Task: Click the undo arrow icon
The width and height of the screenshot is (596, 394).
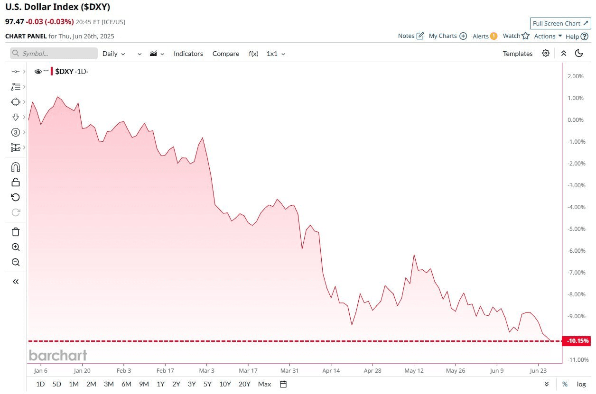Action: pos(15,197)
